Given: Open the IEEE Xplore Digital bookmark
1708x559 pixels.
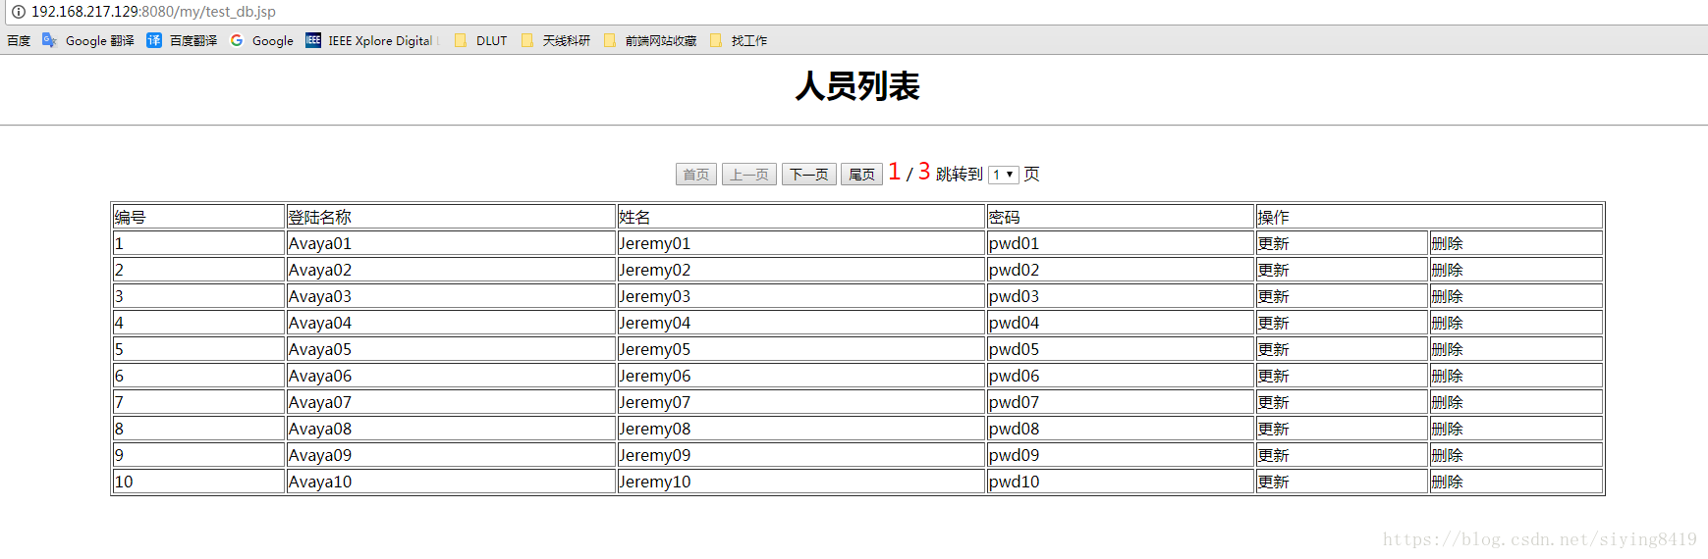Looking at the screenshot, I should 369,40.
